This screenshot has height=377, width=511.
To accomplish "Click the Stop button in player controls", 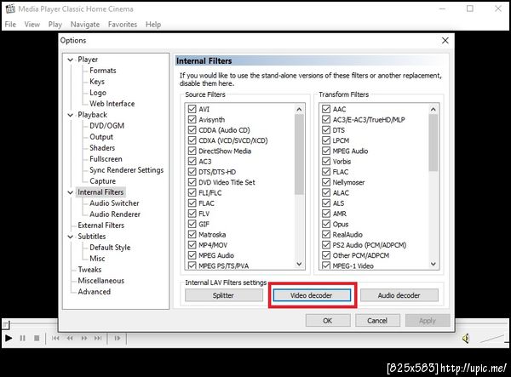I will click(x=37, y=338).
